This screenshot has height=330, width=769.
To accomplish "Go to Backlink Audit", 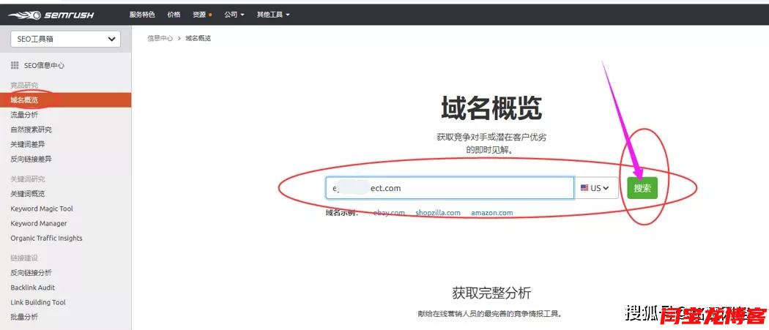I will (33, 288).
